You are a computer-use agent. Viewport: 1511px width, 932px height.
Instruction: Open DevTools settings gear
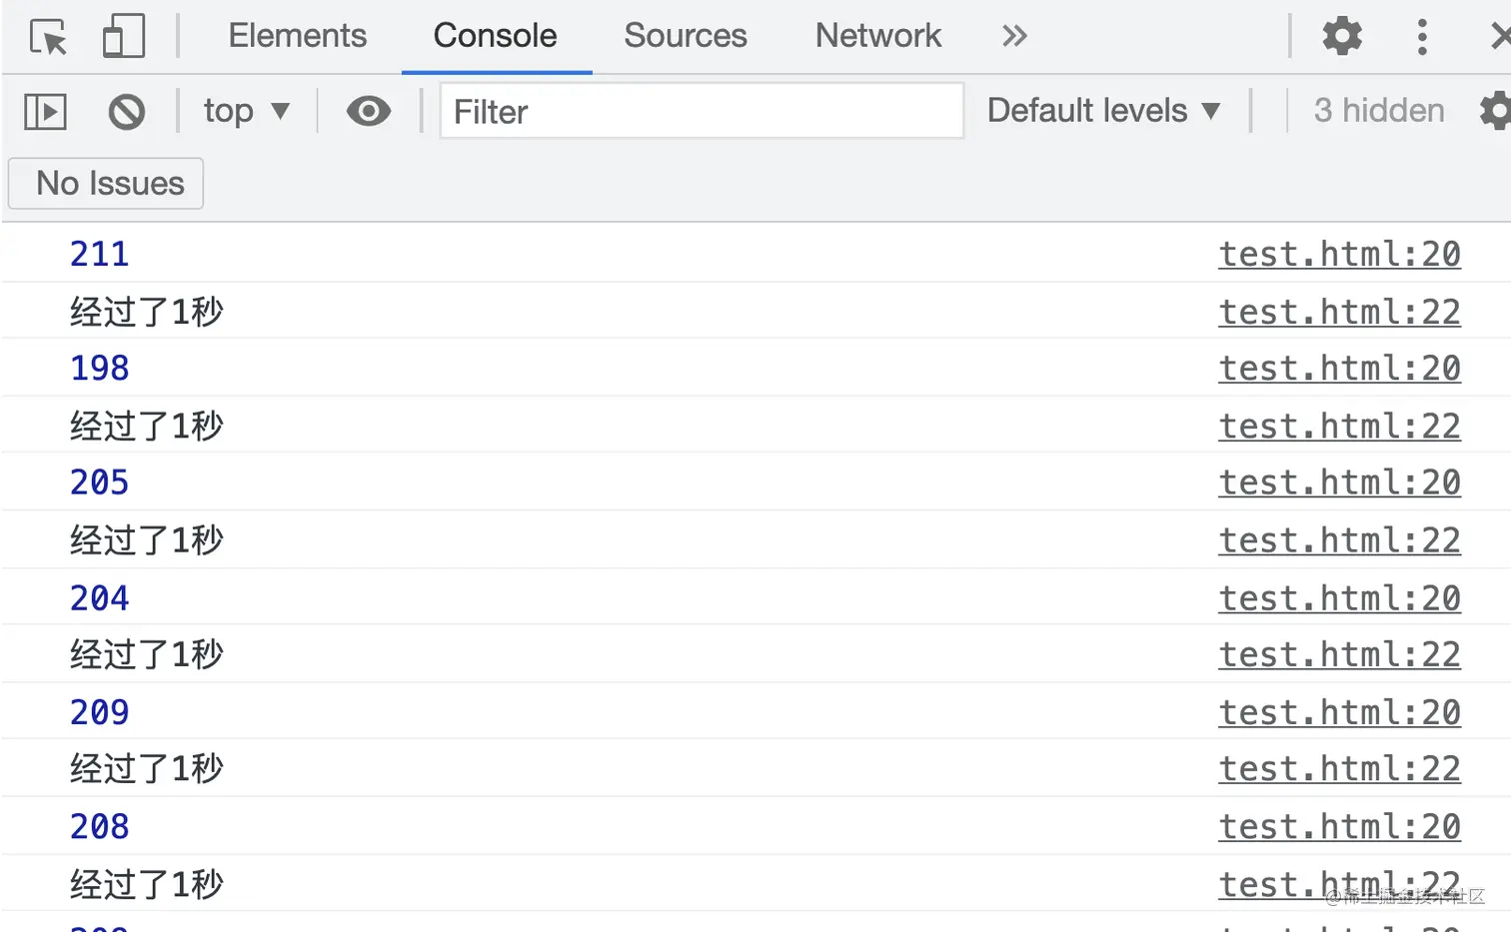point(1341,37)
